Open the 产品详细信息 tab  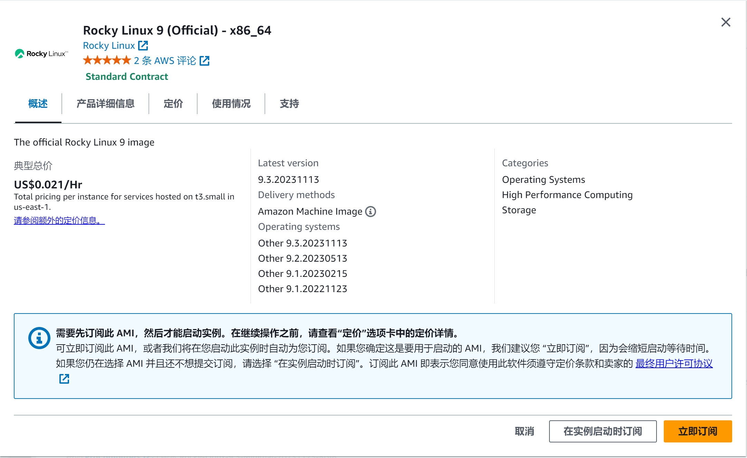pyautogui.click(x=105, y=104)
